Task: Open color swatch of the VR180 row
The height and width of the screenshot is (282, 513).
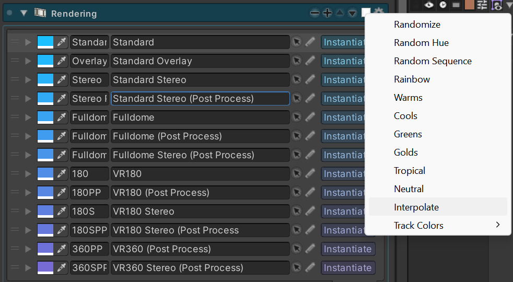Action: (45, 174)
